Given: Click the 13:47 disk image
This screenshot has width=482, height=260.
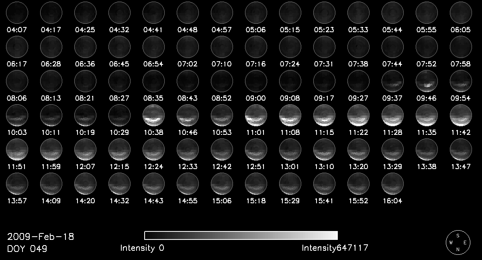Looking at the screenshot, I should point(461,150).
